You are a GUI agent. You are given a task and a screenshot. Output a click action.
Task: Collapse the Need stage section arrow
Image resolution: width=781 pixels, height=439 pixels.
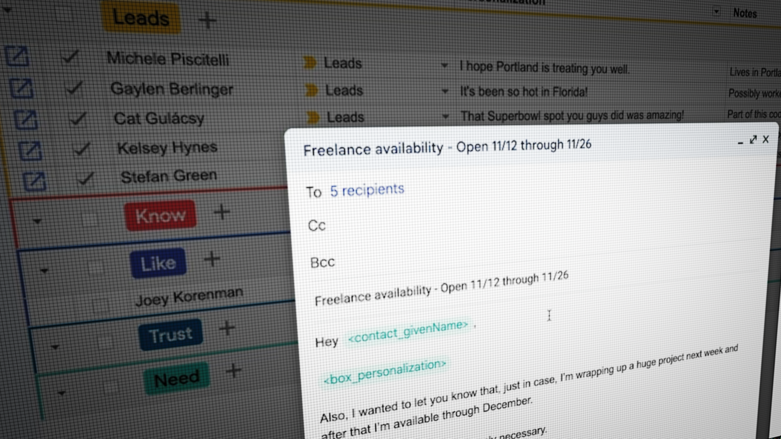point(61,393)
